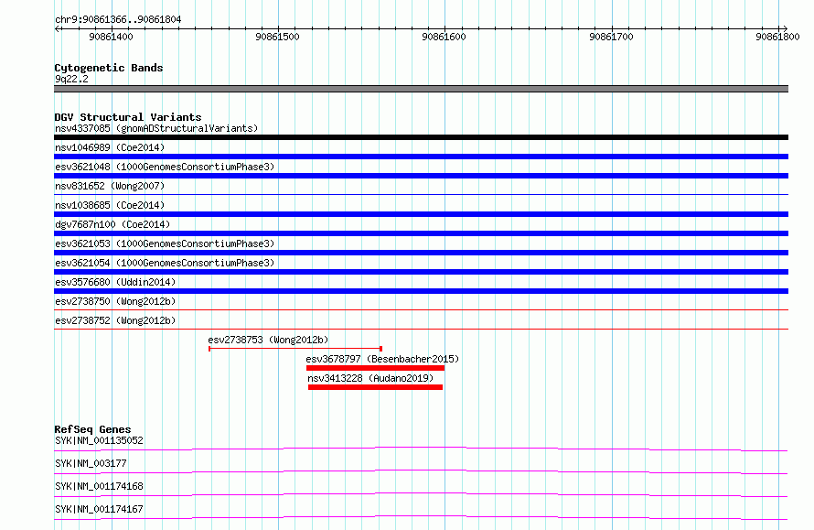Open variant esv3621053 (1000GenomesConsortiumPhase3) label
This screenshot has width=814, height=530.
pyautogui.click(x=165, y=243)
